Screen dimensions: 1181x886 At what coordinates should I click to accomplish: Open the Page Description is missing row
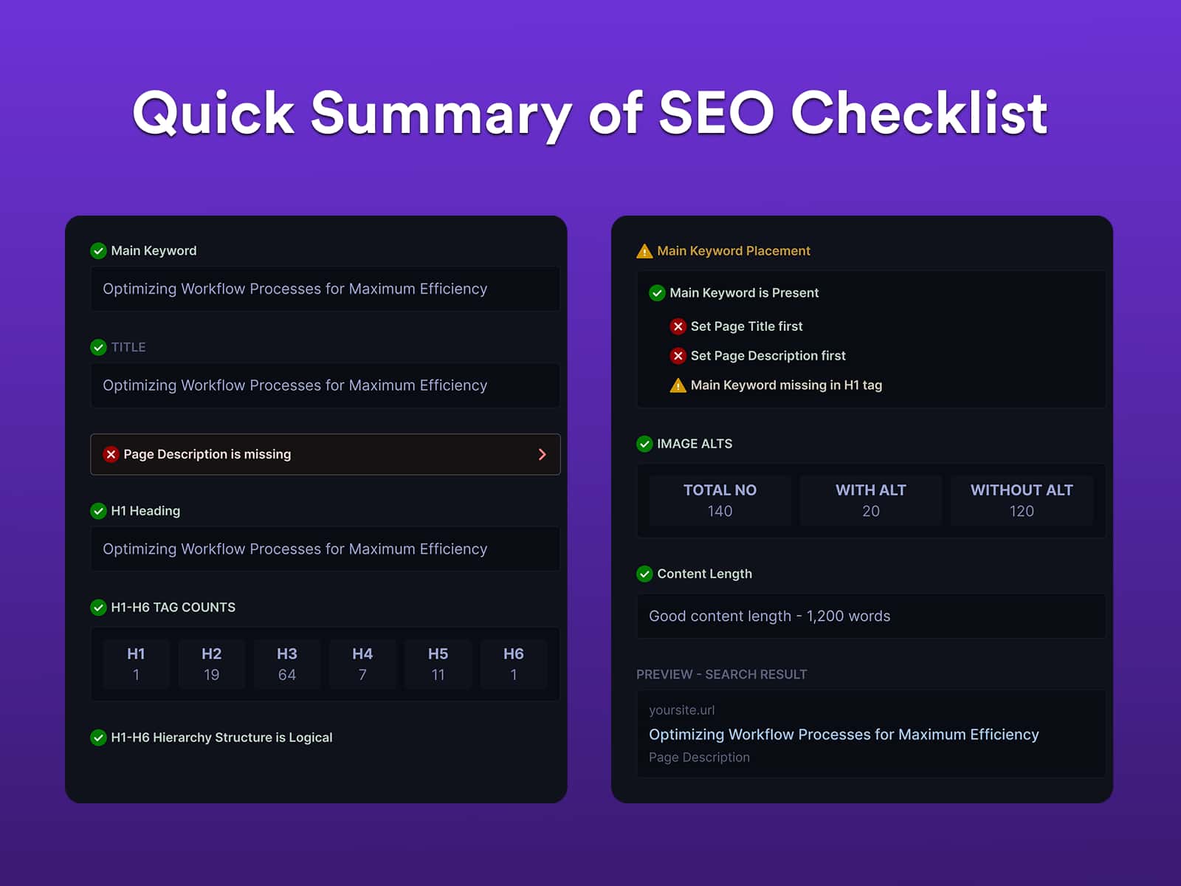coord(326,454)
